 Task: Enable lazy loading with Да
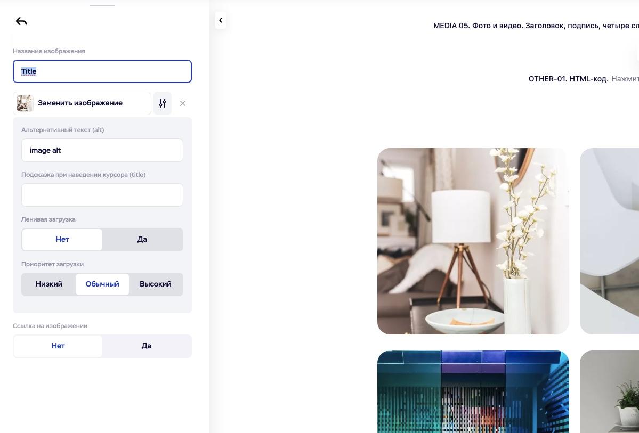click(x=142, y=240)
